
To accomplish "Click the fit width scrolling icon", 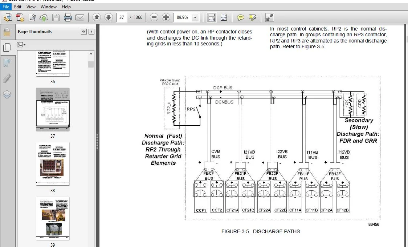I will [211, 17].
